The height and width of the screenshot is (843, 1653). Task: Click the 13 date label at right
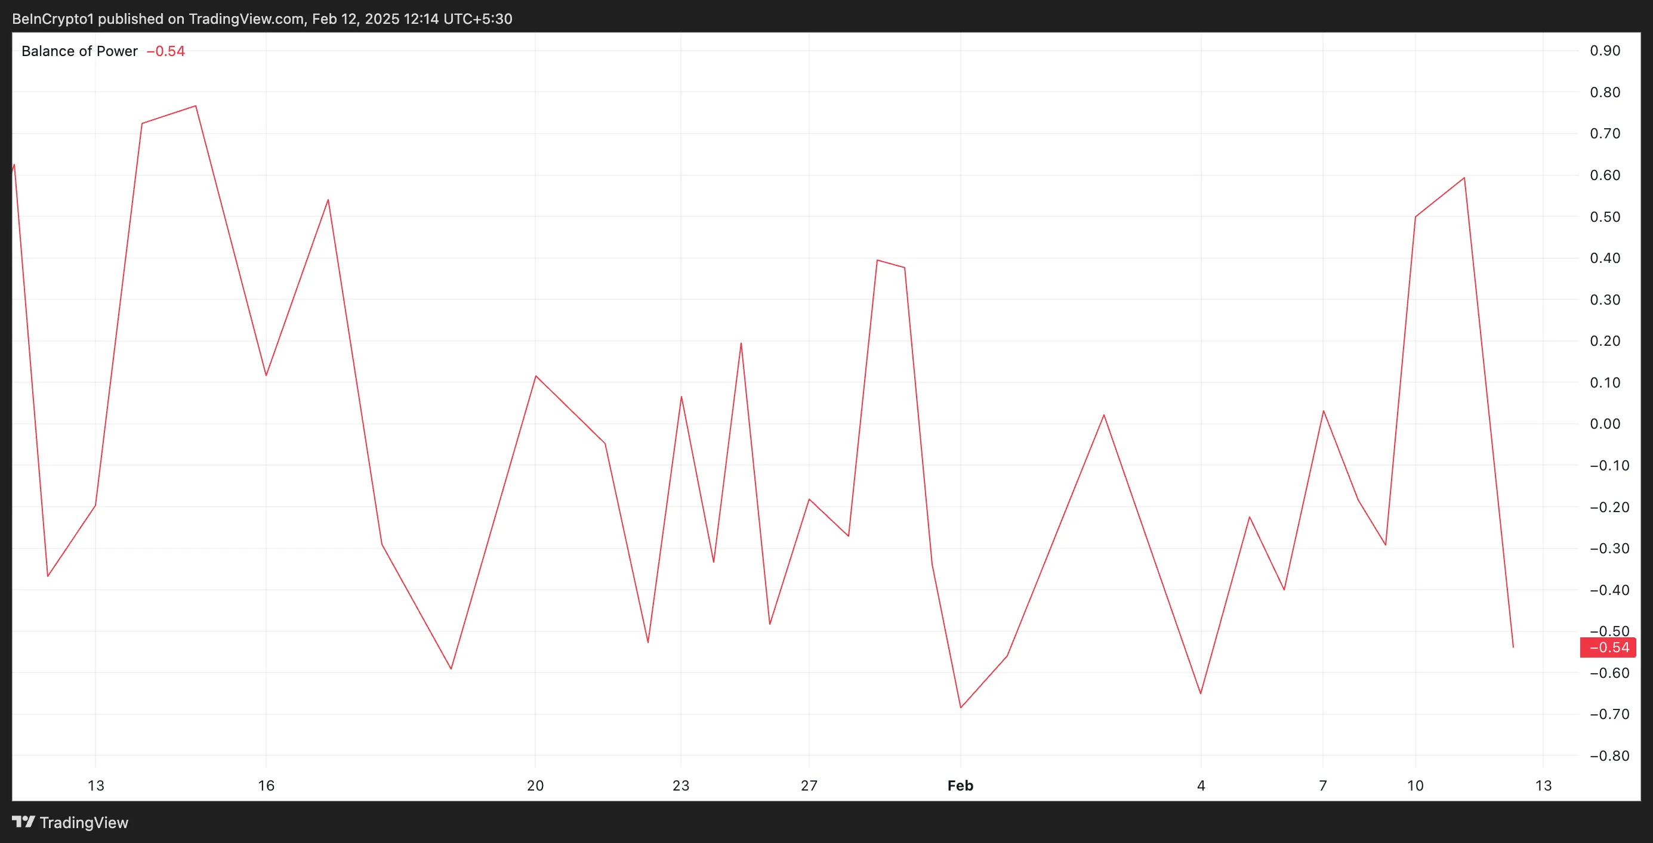tap(1543, 786)
